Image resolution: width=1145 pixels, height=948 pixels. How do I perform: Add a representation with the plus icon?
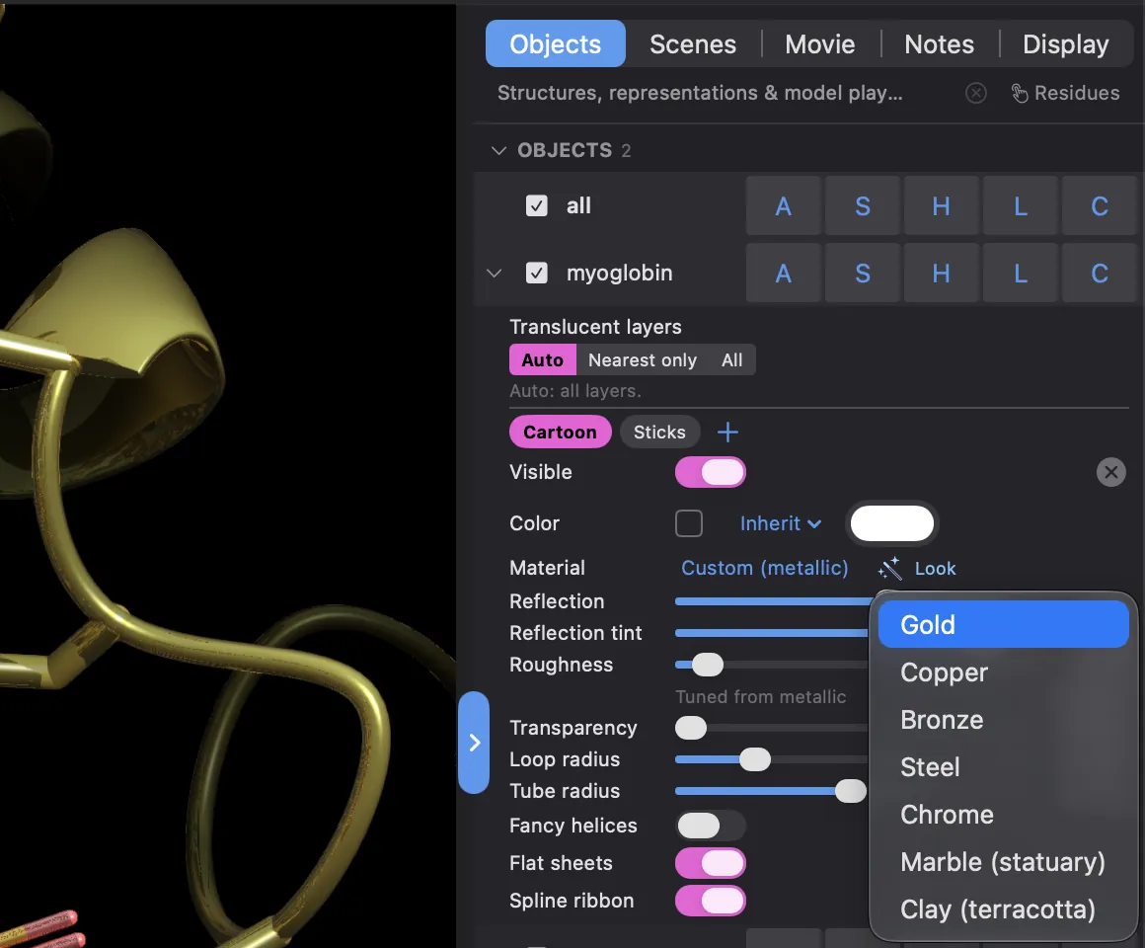pos(727,433)
